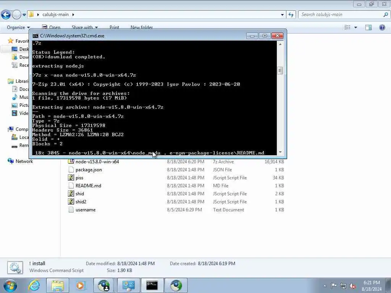Select the username file name
391x293 pixels.
click(86, 210)
